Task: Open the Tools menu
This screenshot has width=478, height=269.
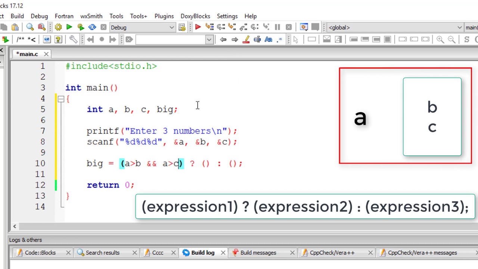Action: [x=116, y=16]
